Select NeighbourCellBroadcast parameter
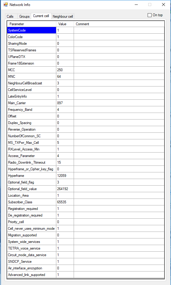The width and height of the screenshot is (171, 285). tap(31, 83)
